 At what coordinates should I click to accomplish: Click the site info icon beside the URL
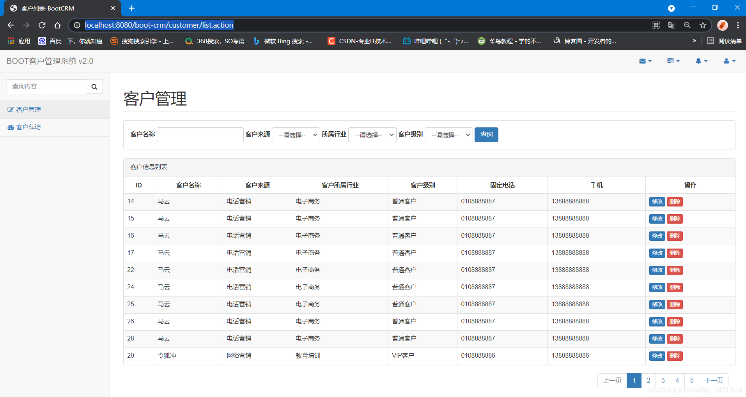[x=77, y=25]
